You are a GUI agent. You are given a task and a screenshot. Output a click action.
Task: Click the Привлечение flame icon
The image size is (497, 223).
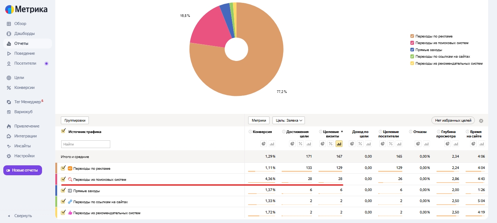click(9, 126)
